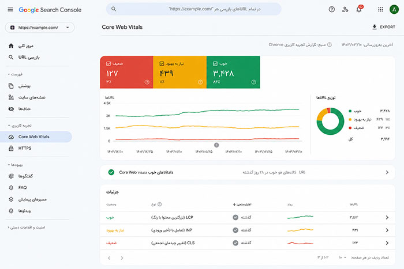The image size is (404, 269).
Task: Open the LCP issue row
Action: coord(248,218)
